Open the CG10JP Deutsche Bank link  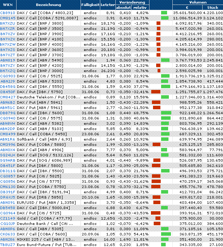[8, 224]
